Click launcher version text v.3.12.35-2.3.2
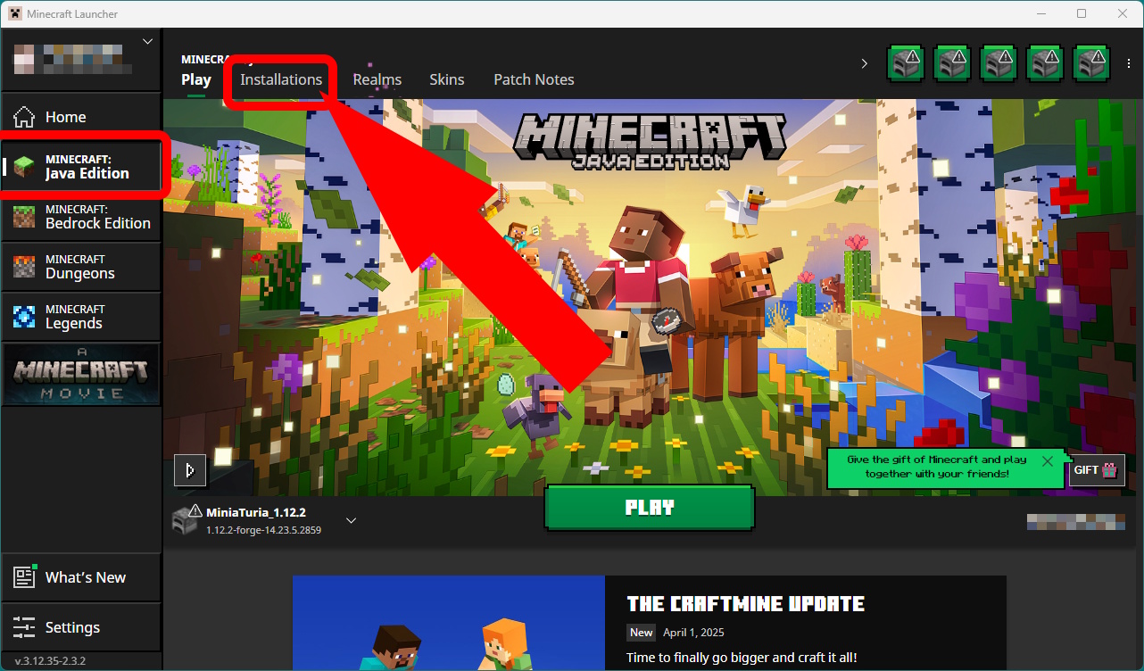This screenshot has width=1144, height=671. pyautogui.click(x=50, y=661)
